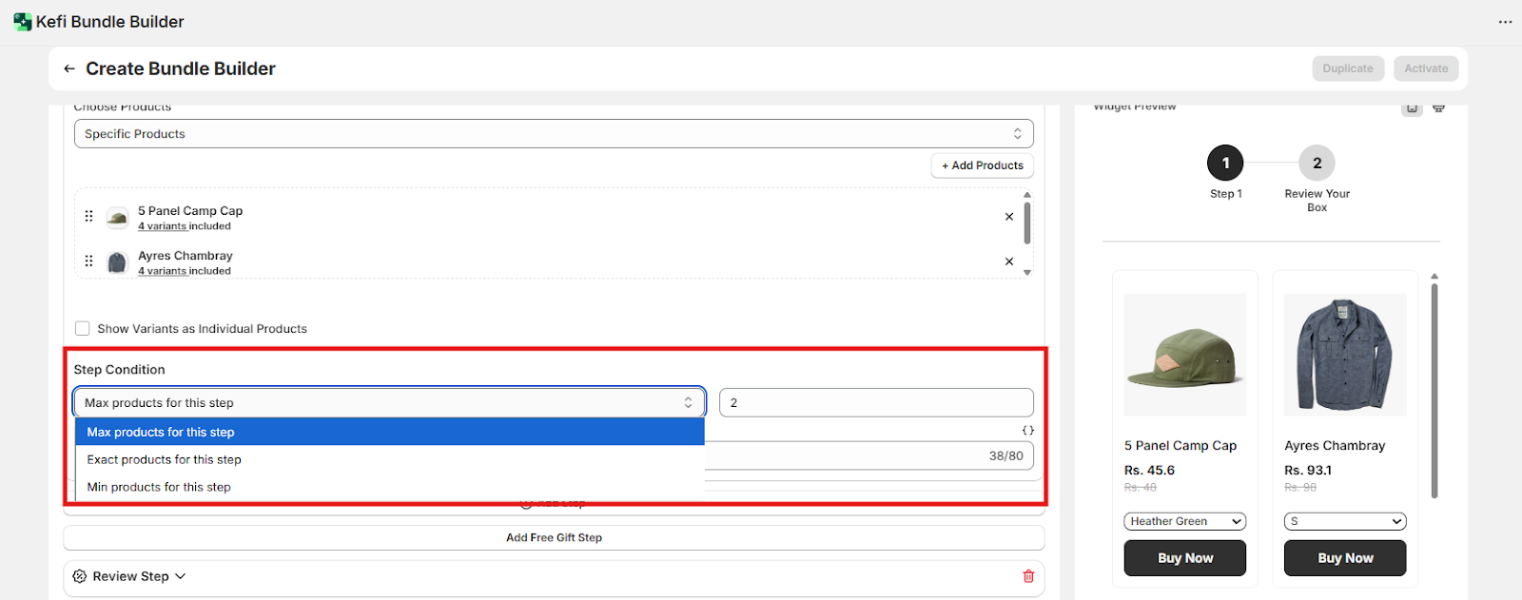Open the Specific Products dropdown
This screenshot has height=600, width=1522.
[554, 134]
